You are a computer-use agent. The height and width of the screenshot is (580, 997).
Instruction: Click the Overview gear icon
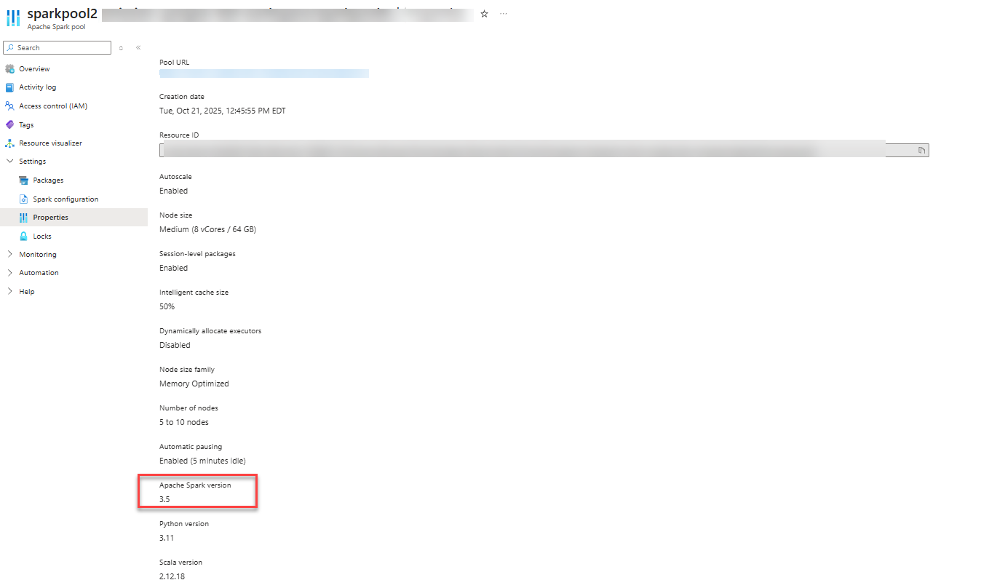point(9,69)
